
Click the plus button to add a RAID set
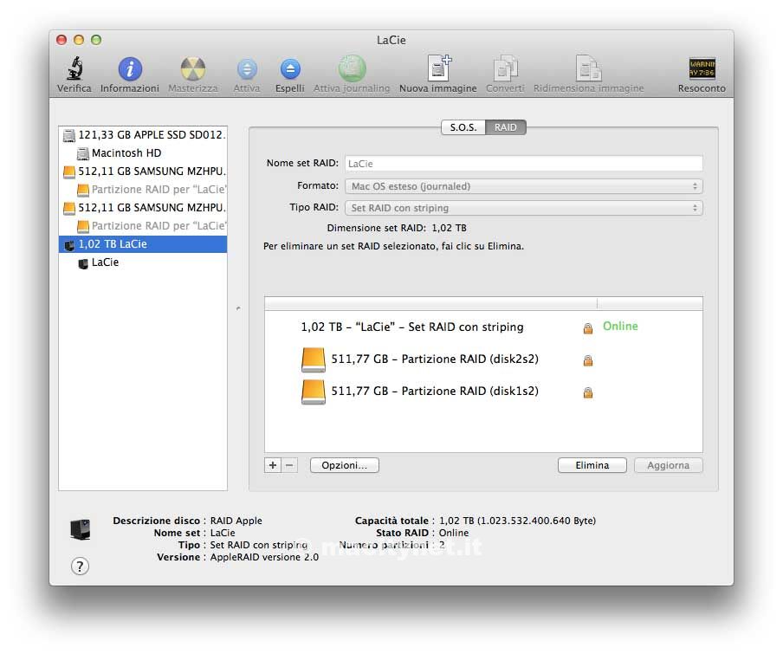pyautogui.click(x=273, y=465)
